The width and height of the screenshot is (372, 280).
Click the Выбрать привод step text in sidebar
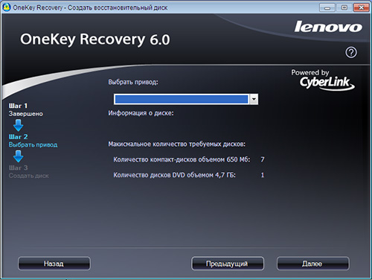coord(33,144)
